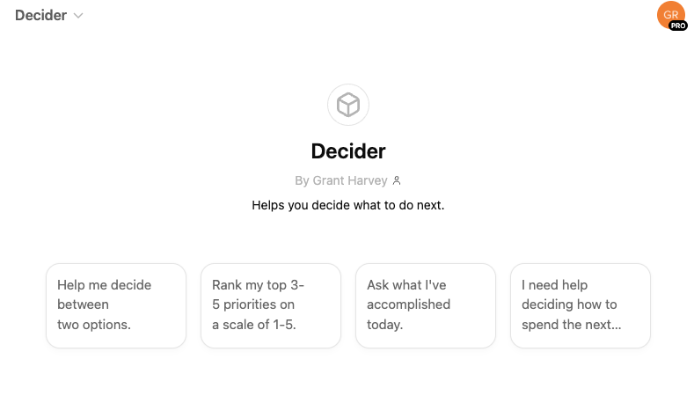Pick the "Ask what I've accomplished today" prompt
This screenshot has height=418, width=694.
tap(426, 305)
